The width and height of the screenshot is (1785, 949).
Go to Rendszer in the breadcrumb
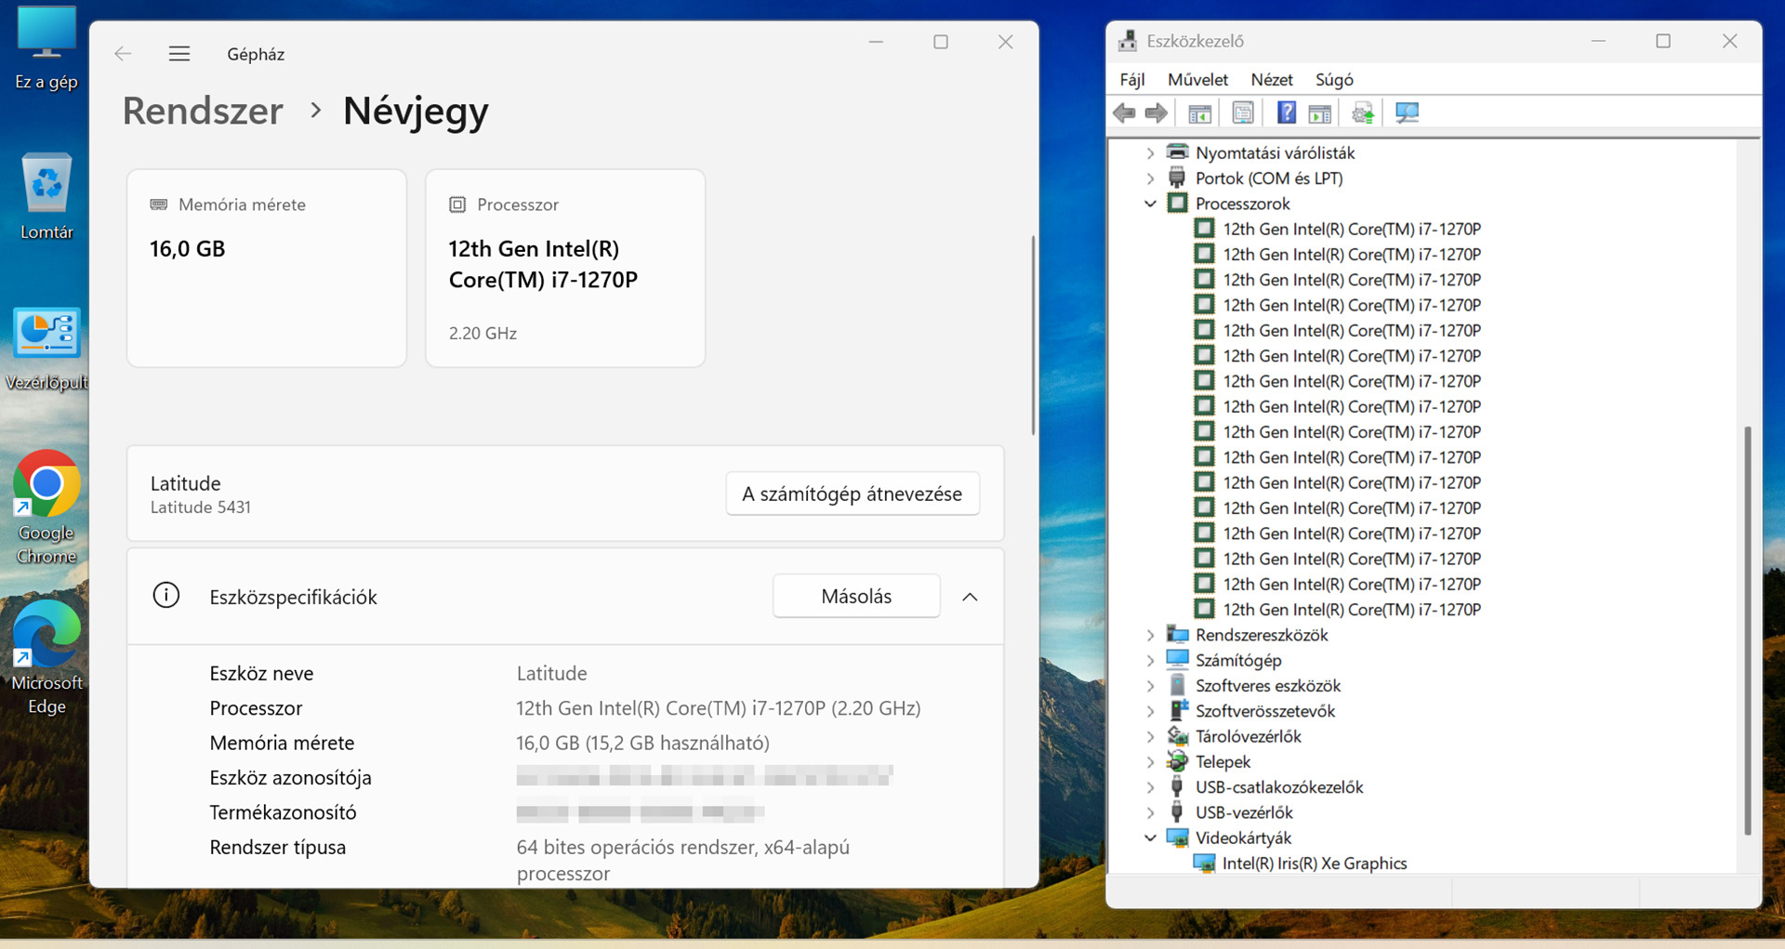(x=203, y=111)
